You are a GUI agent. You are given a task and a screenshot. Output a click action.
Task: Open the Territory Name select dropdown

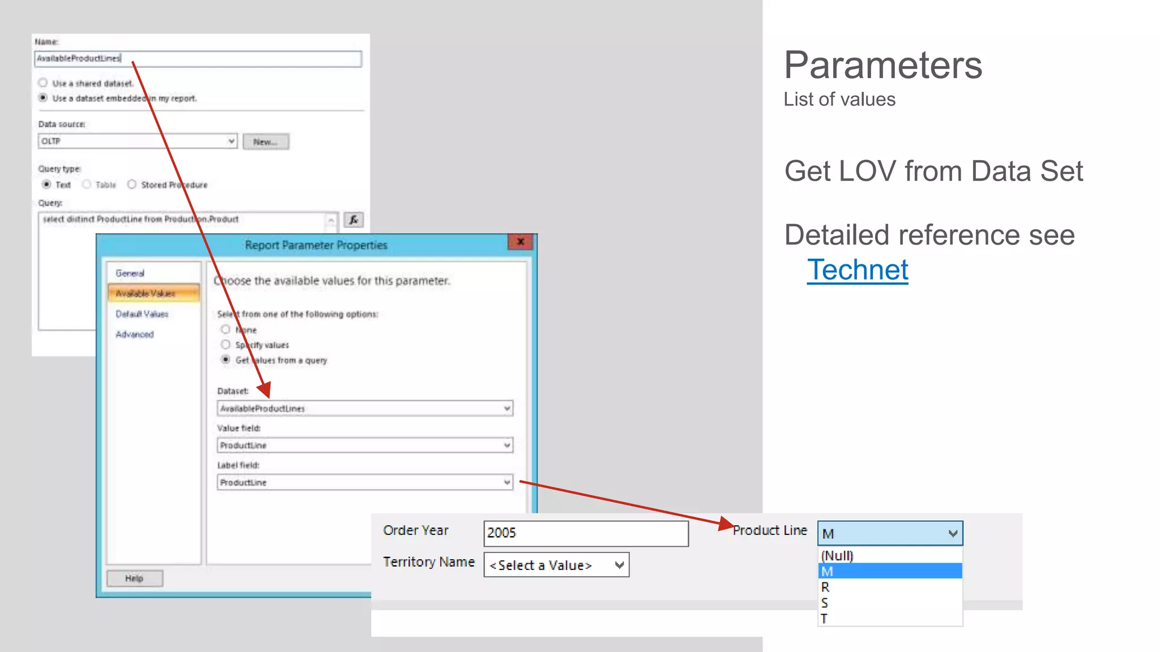tap(556, 565)
